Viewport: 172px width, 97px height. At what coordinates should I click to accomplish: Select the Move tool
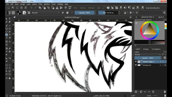click(x=10, y=41)
